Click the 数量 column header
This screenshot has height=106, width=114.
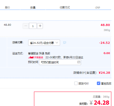tap(33, 8)
